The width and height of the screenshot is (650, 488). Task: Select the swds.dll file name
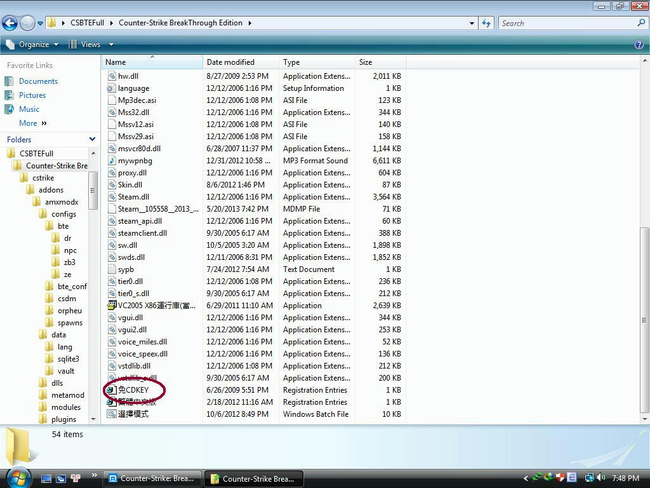pyautogui.click(x=131, y=257)
